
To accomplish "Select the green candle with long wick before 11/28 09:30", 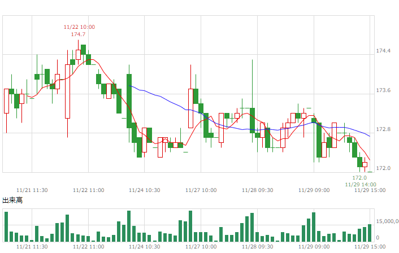I will tap(252, 120).
